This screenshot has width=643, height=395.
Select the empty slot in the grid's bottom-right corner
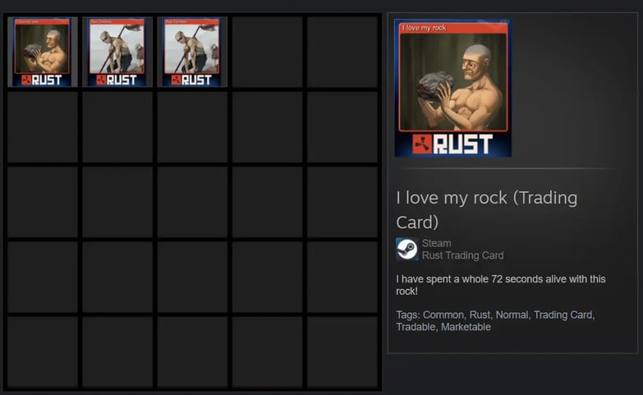click(342, 352)
